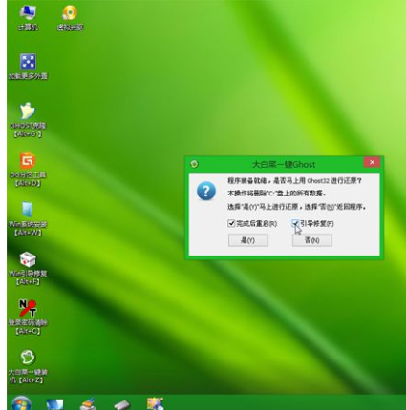Click the gray drive icon on taskbar
This screenshot has height=410, width=406.
click(122, 404)
